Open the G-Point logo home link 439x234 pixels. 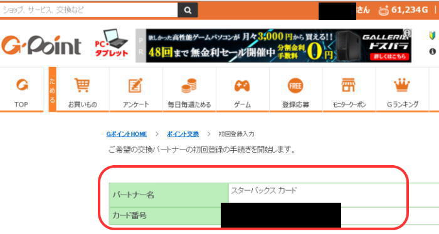41,45
